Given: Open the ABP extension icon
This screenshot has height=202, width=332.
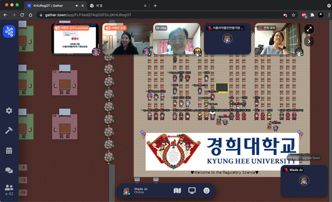Looking at the screenshot, I should [x=304, y=15].
